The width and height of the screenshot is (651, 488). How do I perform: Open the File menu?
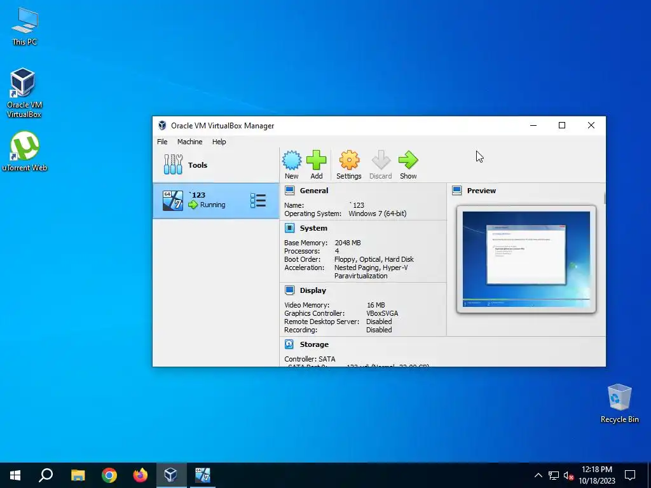162,142
